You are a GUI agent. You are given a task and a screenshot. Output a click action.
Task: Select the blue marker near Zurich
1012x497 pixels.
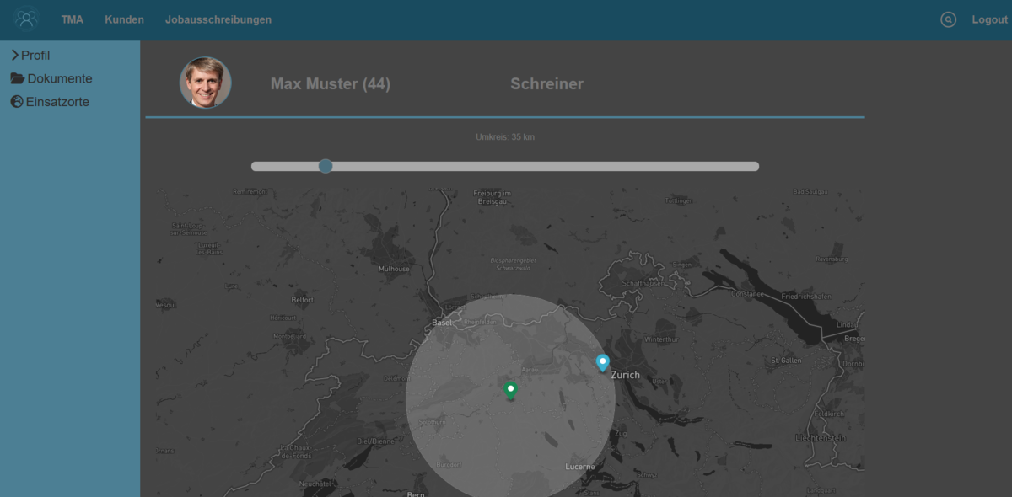tap(602, 363)
